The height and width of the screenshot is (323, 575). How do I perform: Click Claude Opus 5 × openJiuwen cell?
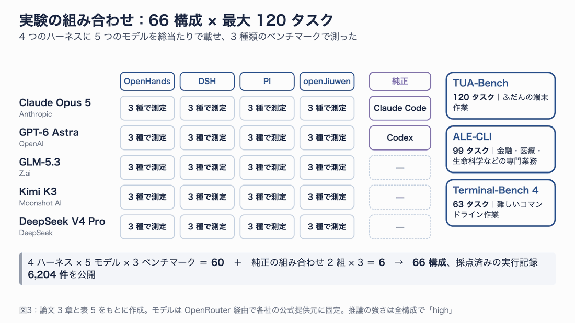pos(327,108)
